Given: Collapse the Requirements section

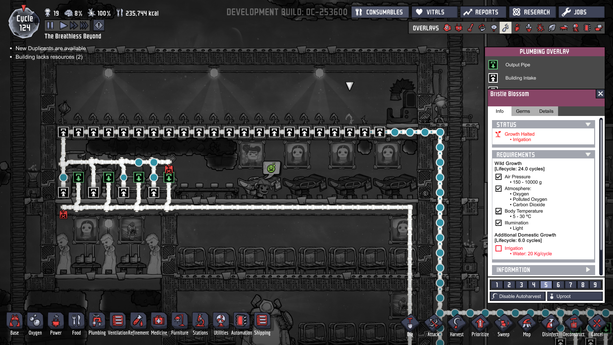Looking at the screenshot, I should coord(588,155).
